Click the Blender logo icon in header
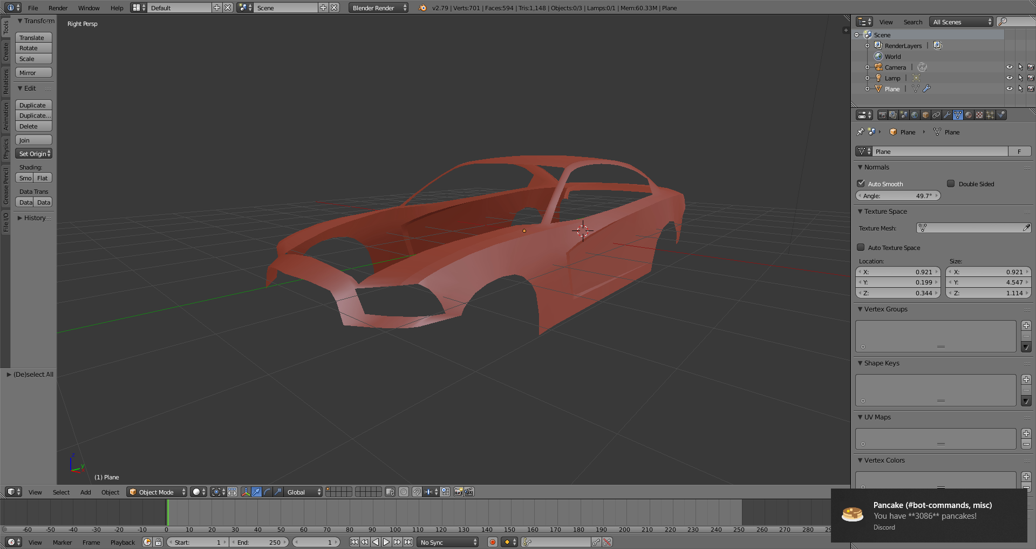This screenshot has width=1036, height=549. tap(422, 8)
